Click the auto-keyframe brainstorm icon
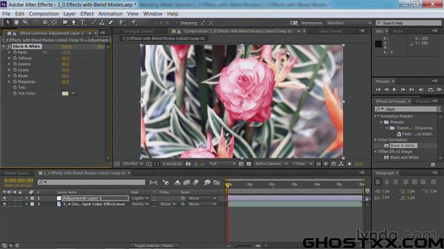Viewport: 444px width, 249px height. (207, 183)
